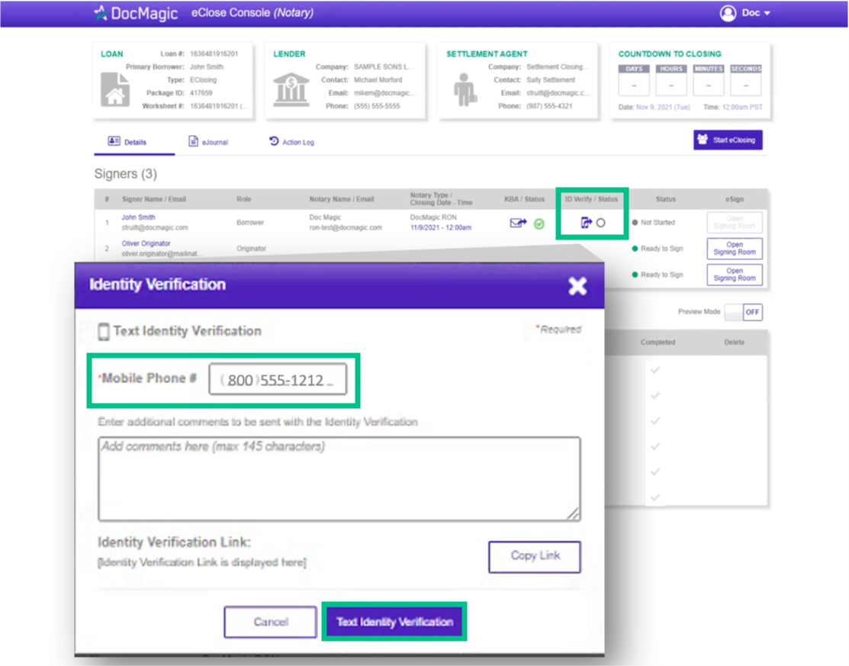Open Signing Room in third signer row
Viewport: 849px width, 666px height.
(x=735, y=275)
